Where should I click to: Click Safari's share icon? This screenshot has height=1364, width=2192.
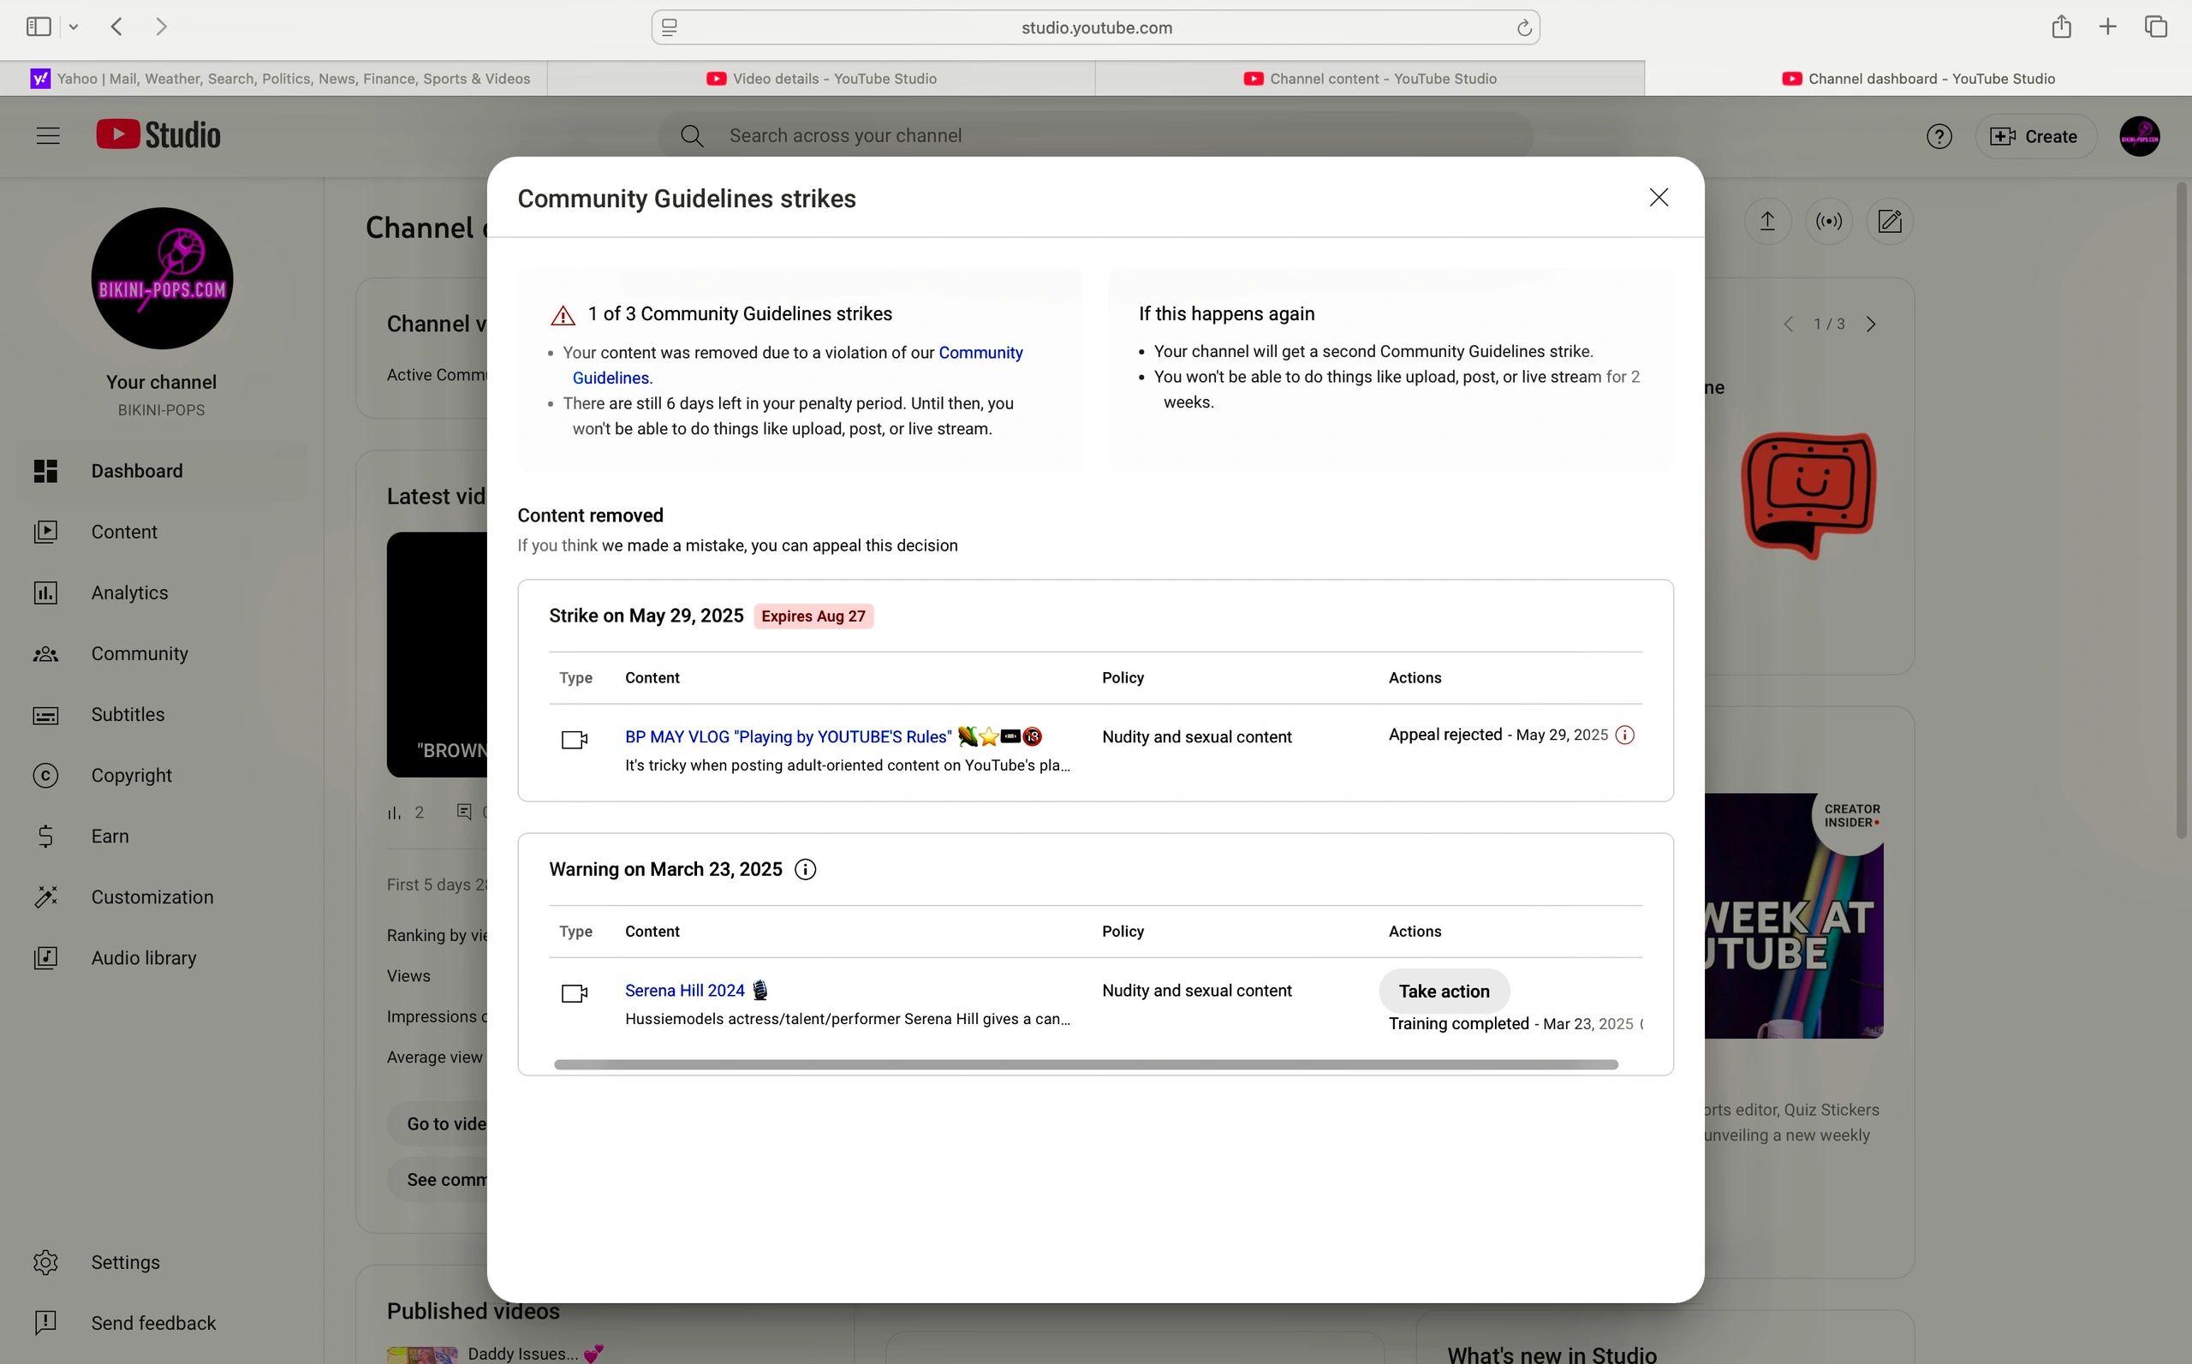pos(2060,27)
